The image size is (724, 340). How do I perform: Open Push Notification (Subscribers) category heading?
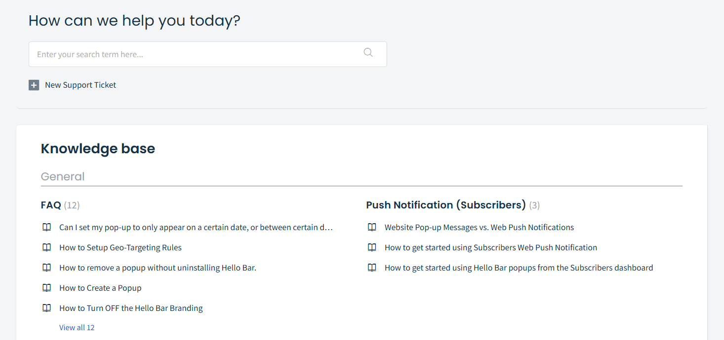[446, 205]
